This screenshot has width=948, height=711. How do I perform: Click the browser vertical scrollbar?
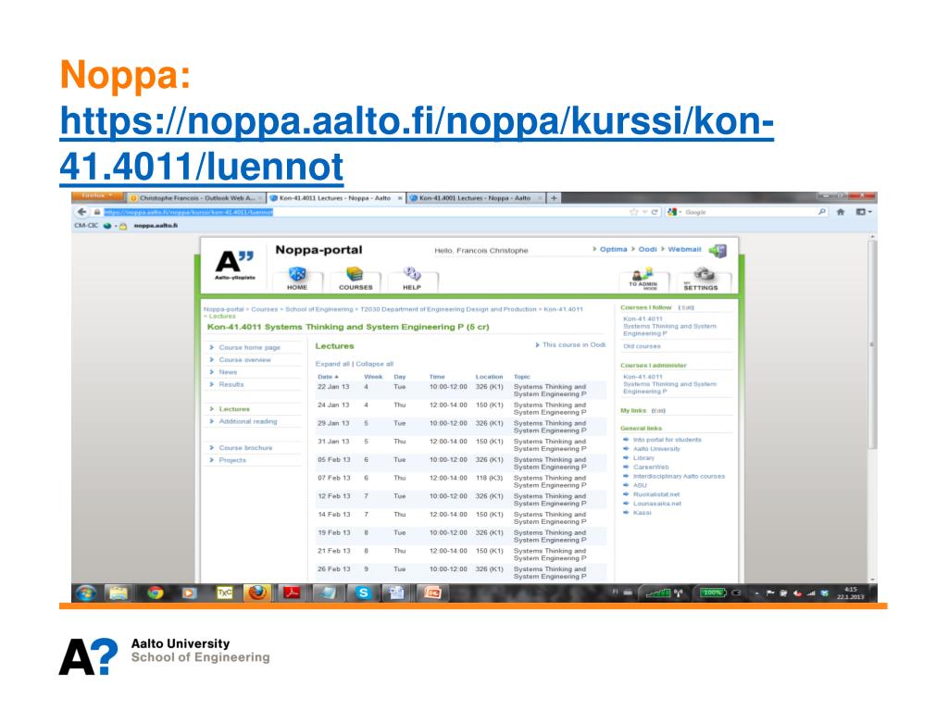tap(872, 344)
